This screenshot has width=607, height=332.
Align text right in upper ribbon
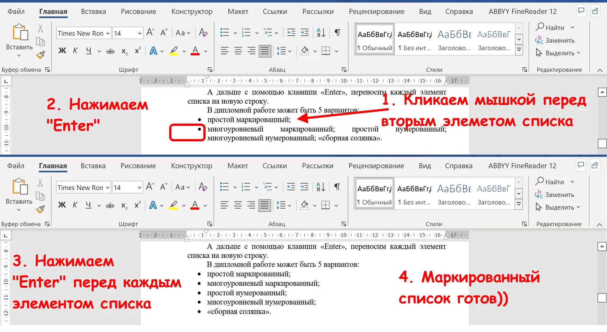tap(251, 51)
